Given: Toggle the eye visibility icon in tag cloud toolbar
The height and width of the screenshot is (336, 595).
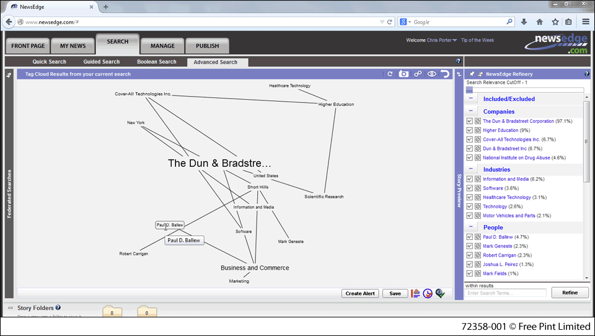Looking at the screenshot, I should (x=431, y=74).
